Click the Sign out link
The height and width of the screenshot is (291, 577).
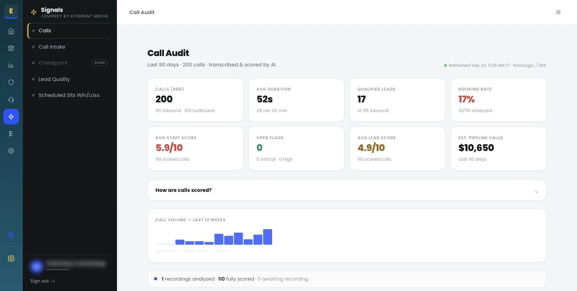(43, 281)
